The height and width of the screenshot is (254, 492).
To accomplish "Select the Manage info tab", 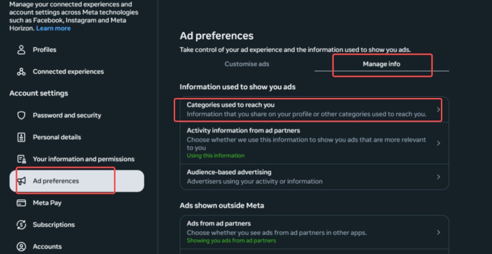I will pyautogui.click(x=381, y=64).
